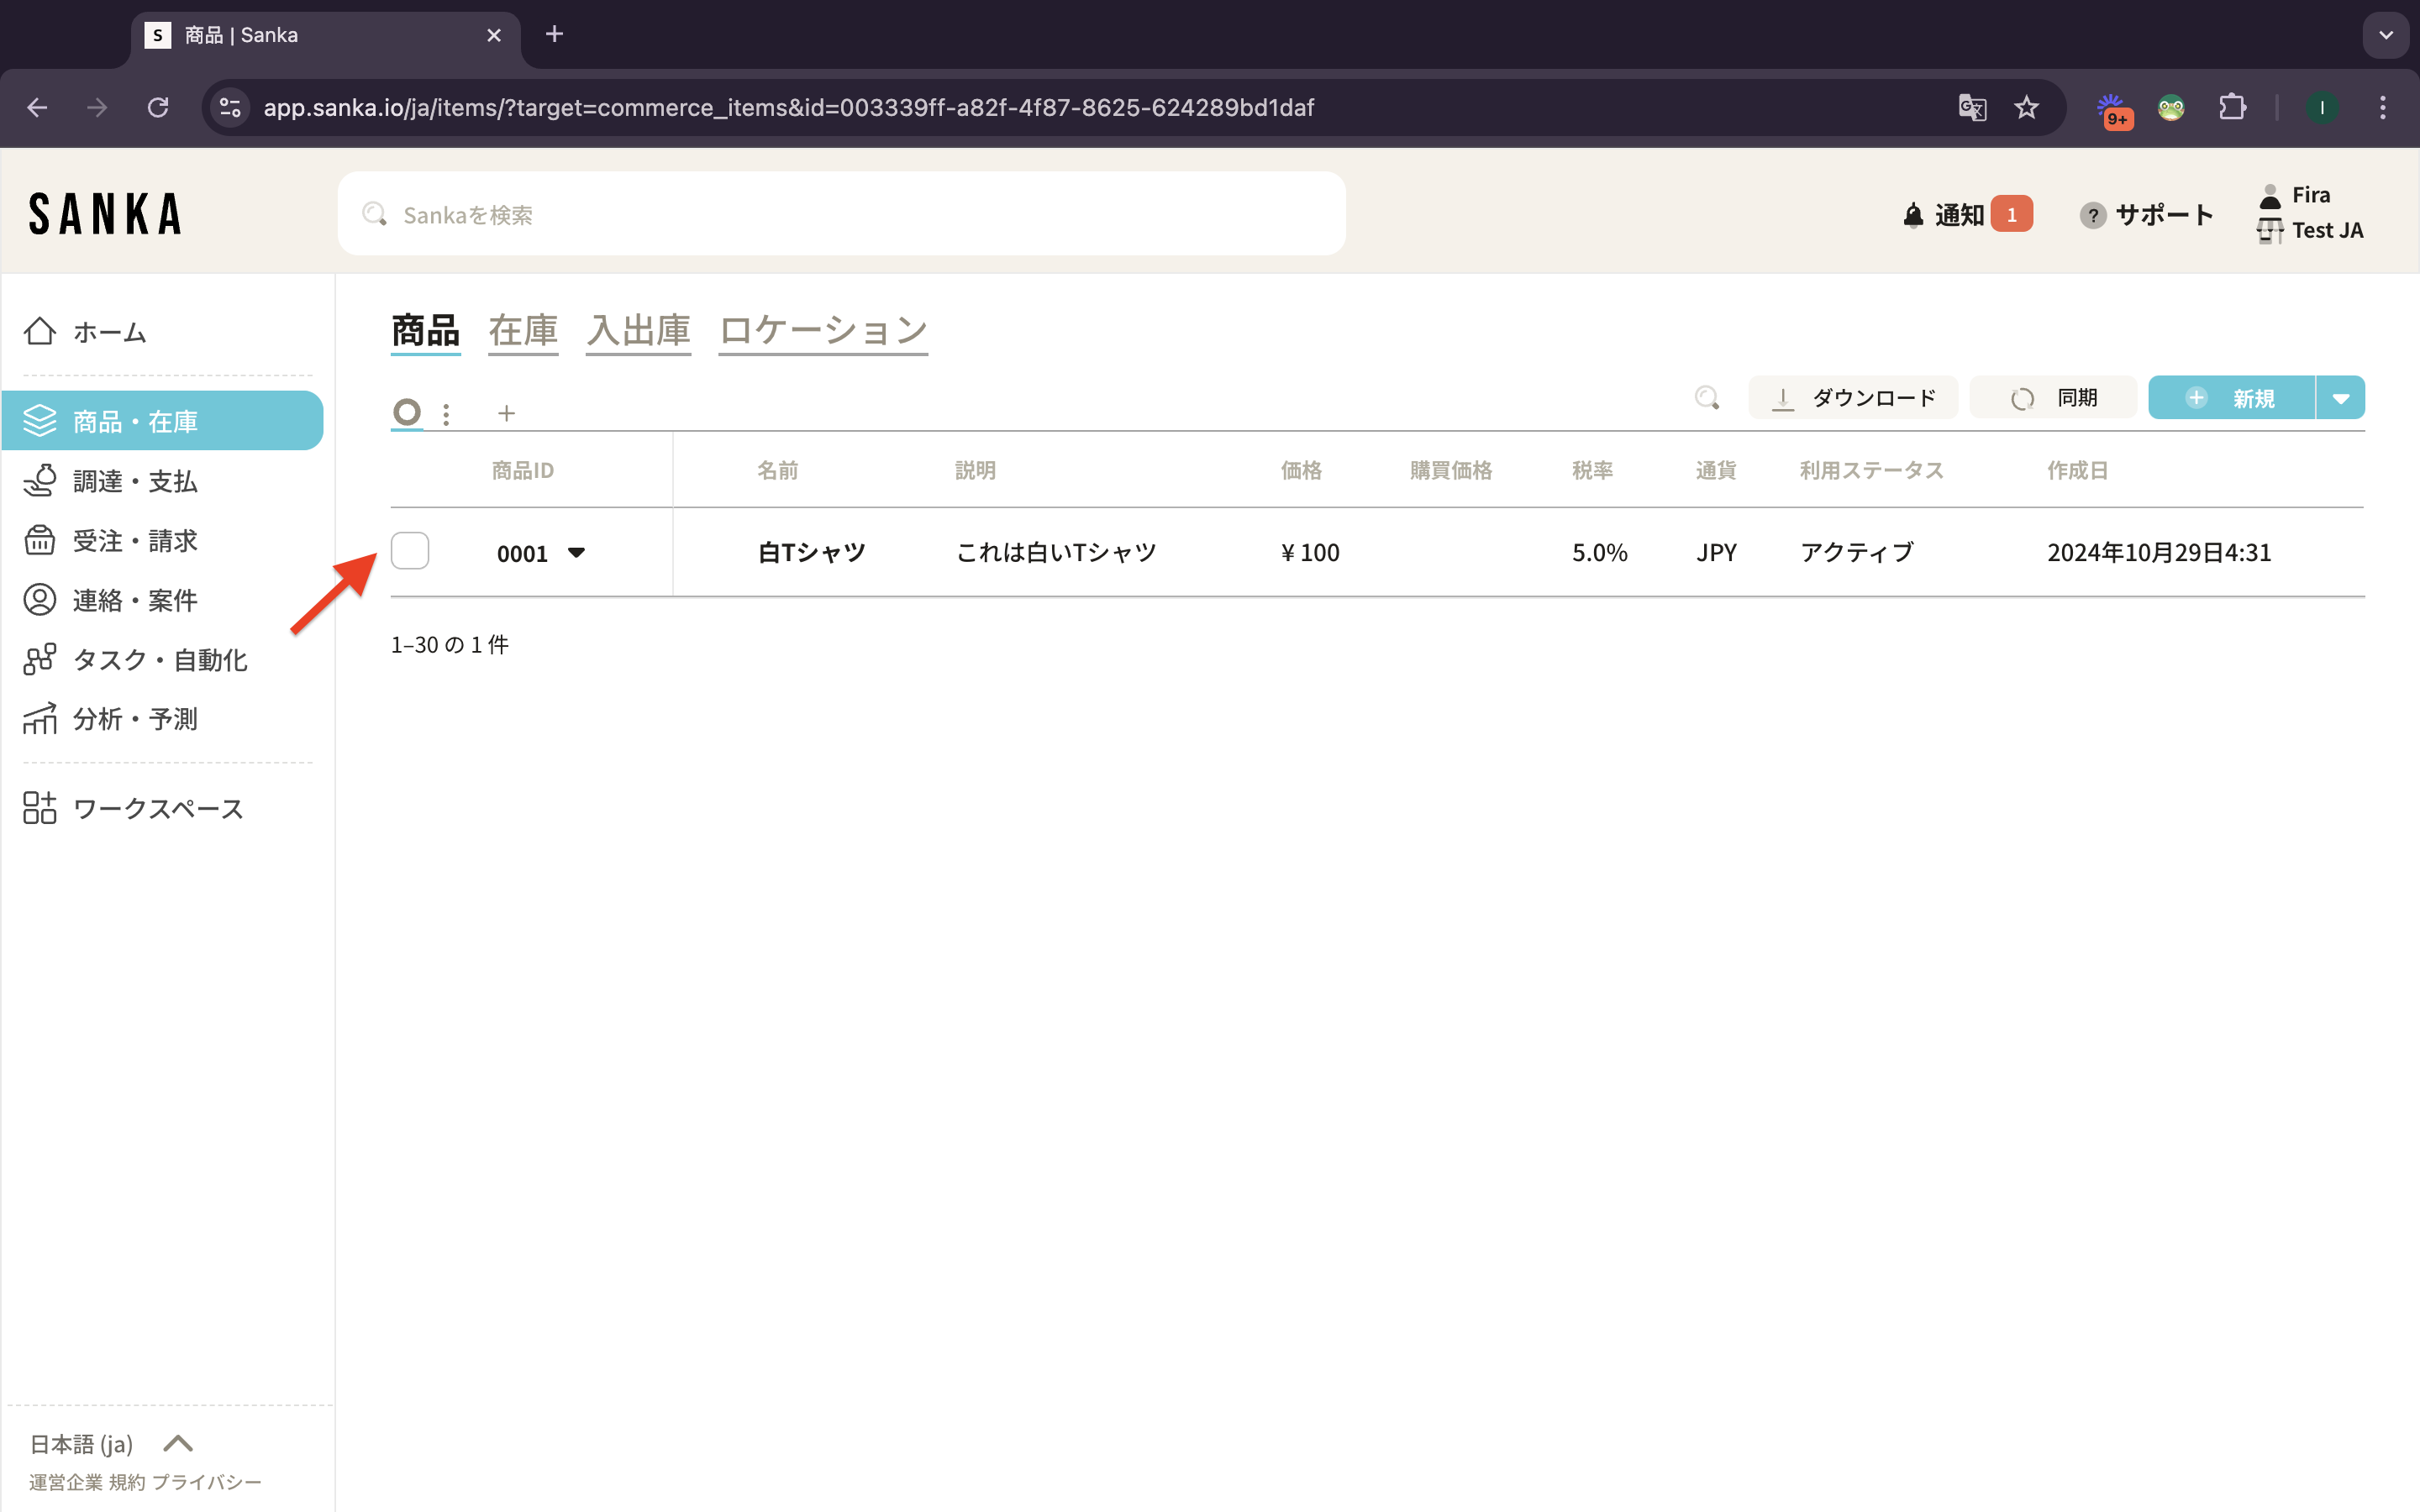
Task: Switch to the ロケーション tab
Action: 823,330
